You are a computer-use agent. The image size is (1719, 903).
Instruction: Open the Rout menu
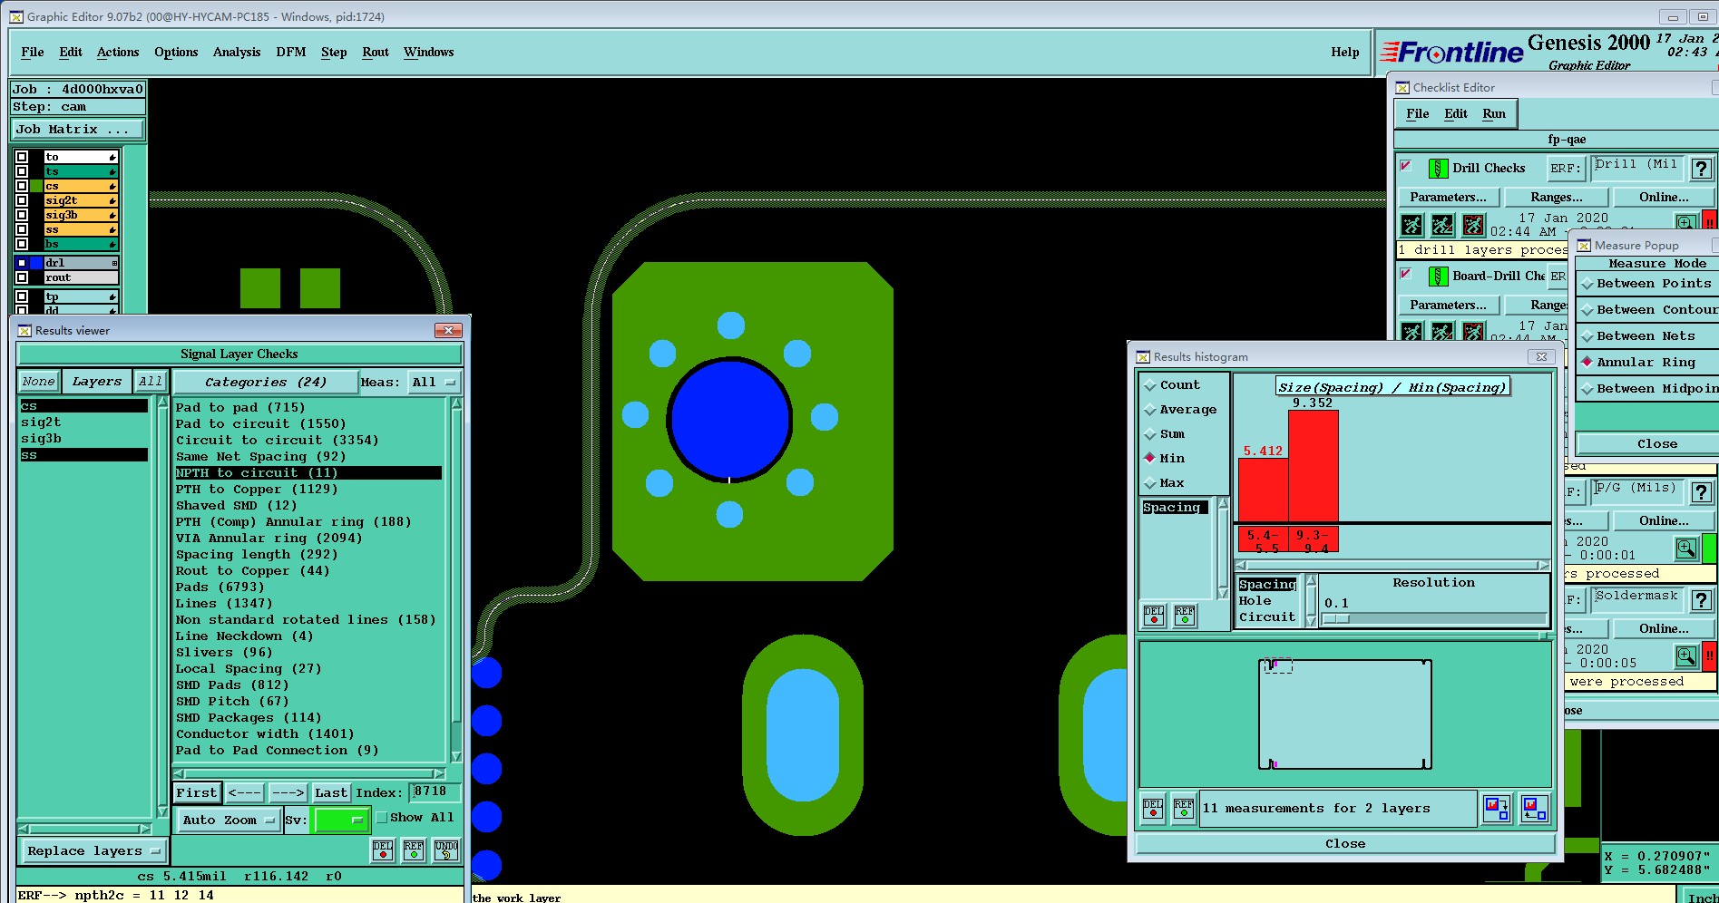(x=376, y=53)
